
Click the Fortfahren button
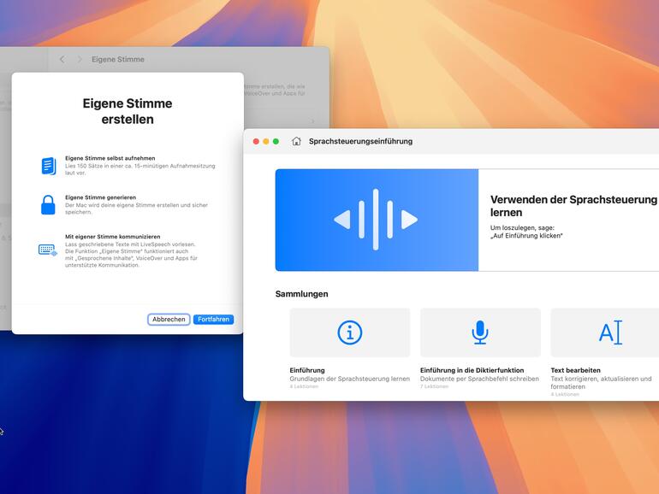213,320
